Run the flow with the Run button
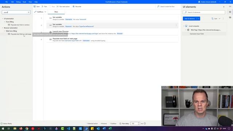233x131 pixels. coord(44,7)
